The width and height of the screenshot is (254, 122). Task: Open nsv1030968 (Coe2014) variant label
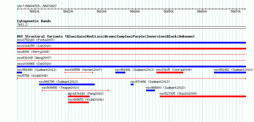(x=34, y=64)
